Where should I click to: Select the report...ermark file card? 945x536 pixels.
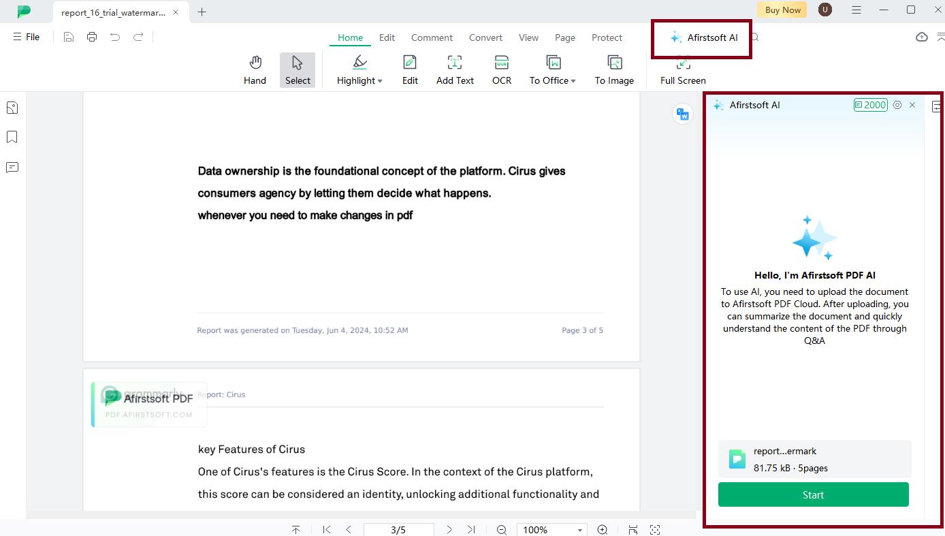coord(815,459)
